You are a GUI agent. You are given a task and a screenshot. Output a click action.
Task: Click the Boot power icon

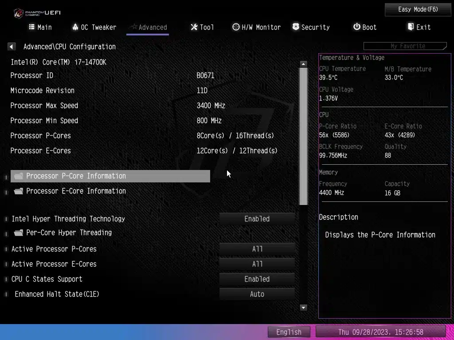click(356, 27)
